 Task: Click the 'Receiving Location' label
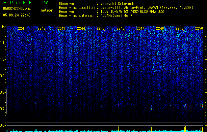(77, 8)
